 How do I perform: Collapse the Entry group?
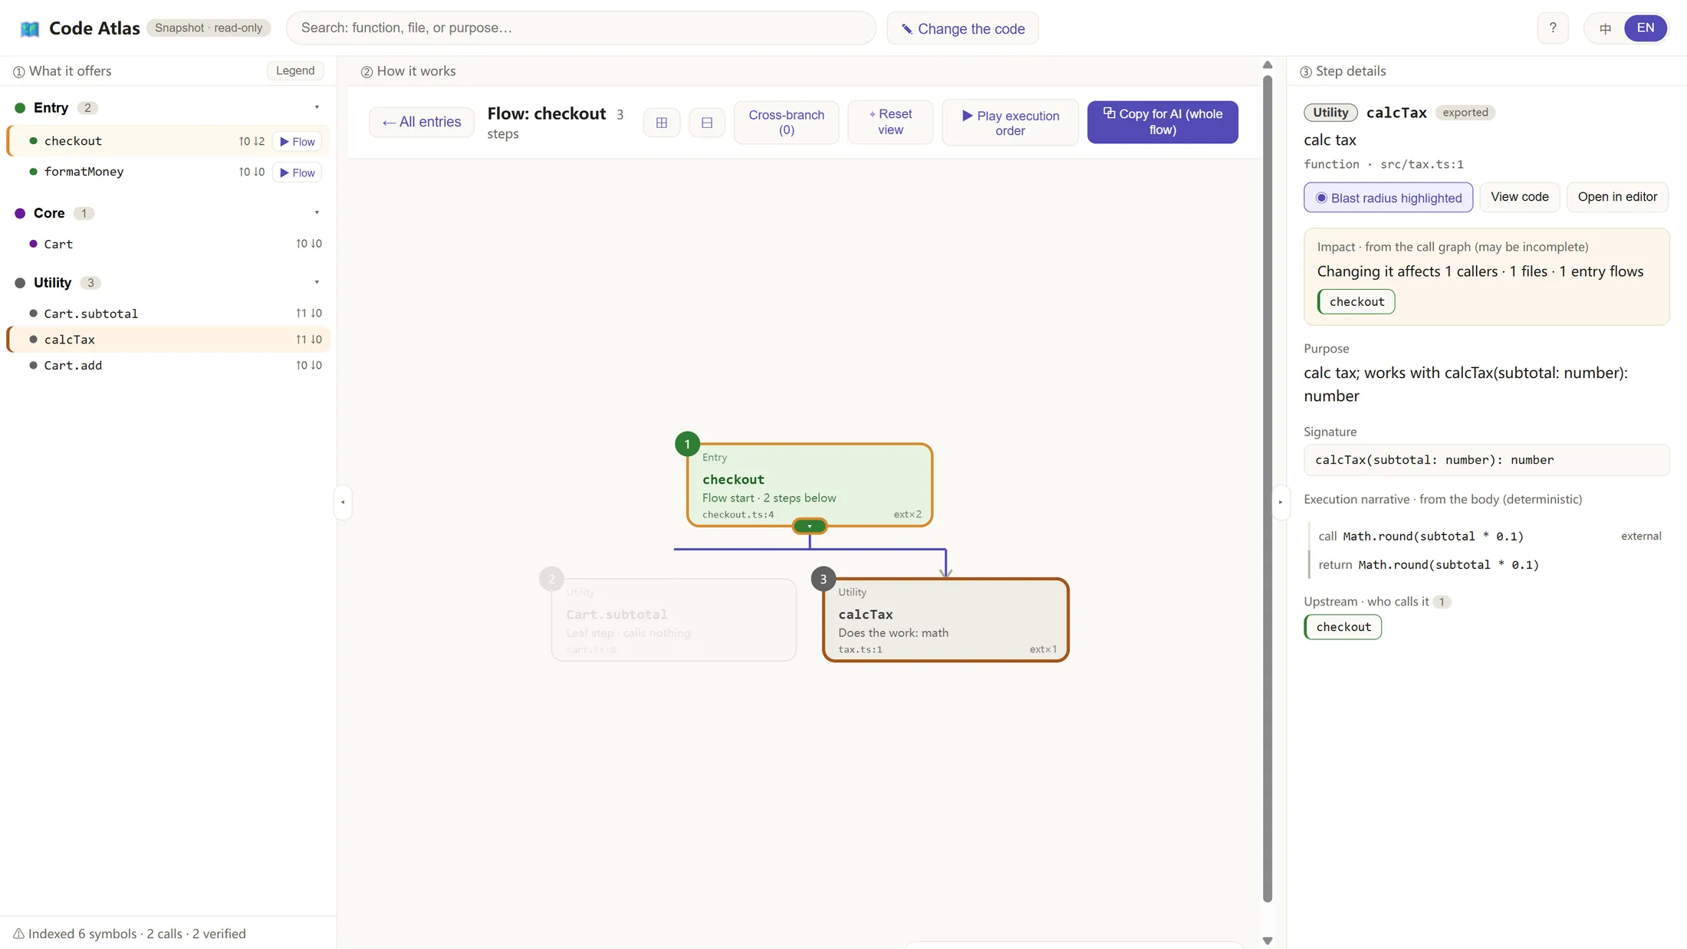click(x=317, y=107)
